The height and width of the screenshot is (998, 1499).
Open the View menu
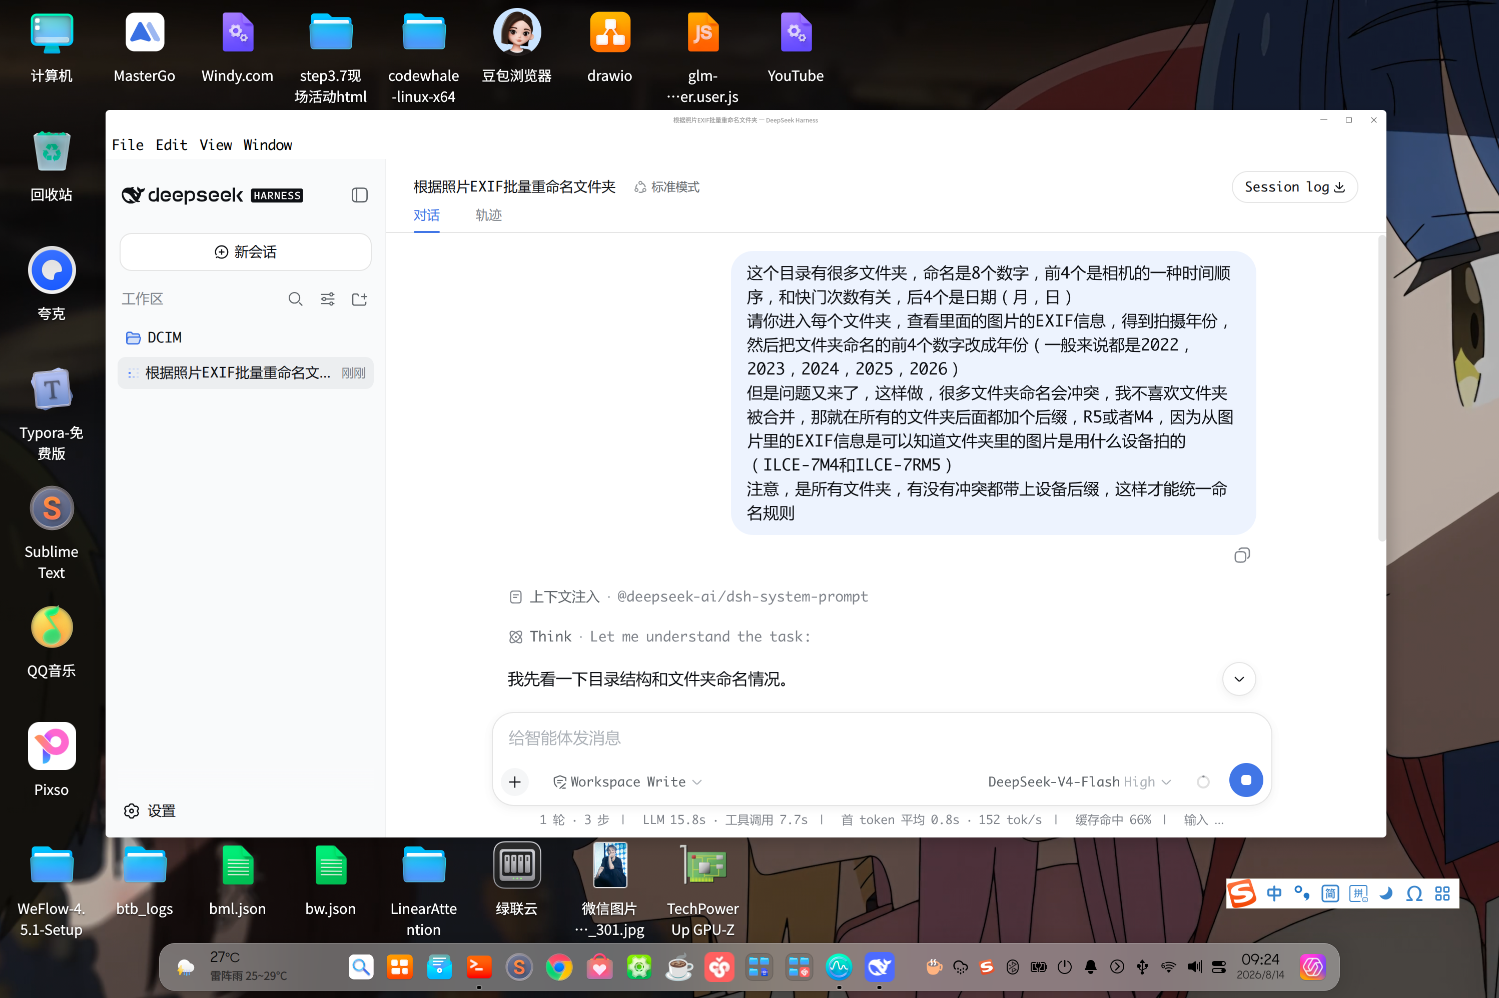click(x=215, y=145)
